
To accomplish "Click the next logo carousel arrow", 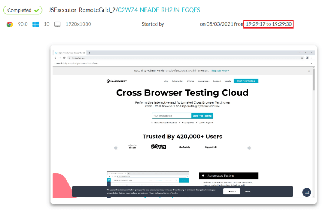I will pyautogui.click(x=249, y=148).
